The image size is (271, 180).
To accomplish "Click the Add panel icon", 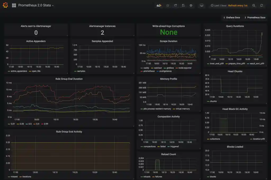I will click(x=159, y=5).
